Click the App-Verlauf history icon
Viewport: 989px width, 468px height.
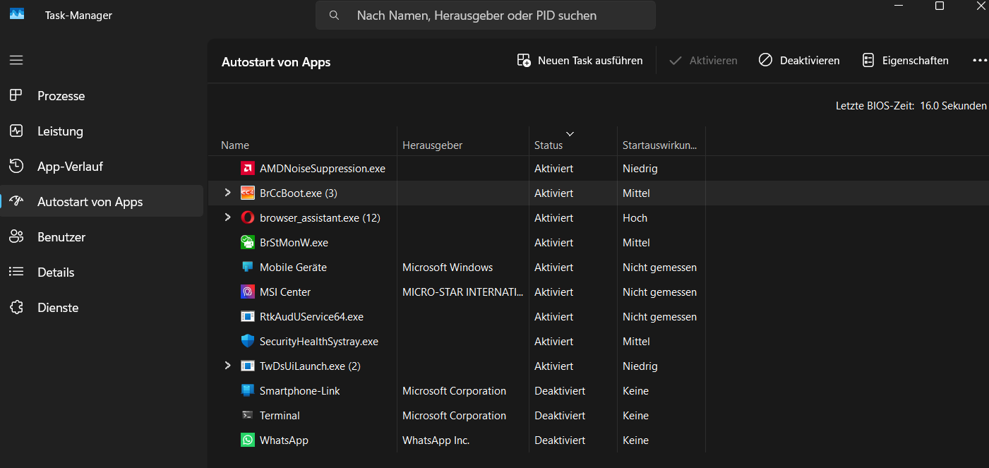[16, 167]
